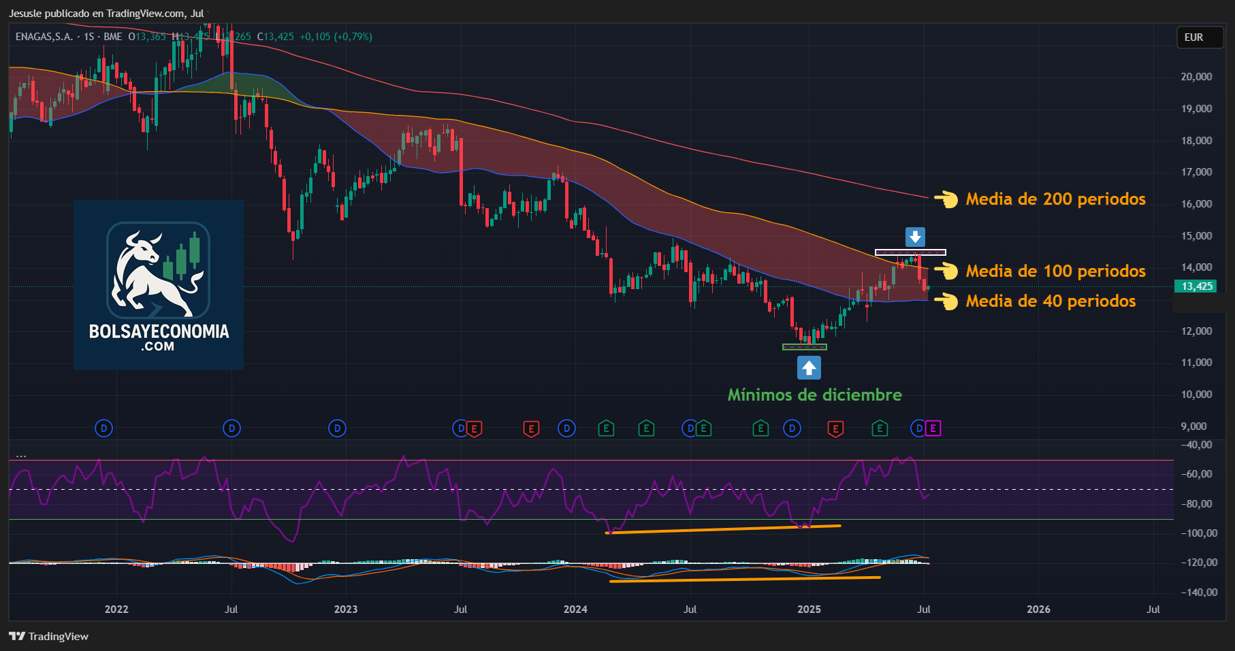Click the +0,105 (+0,79%) change value
Screen dimensions: 1235x651
[336, 37]
